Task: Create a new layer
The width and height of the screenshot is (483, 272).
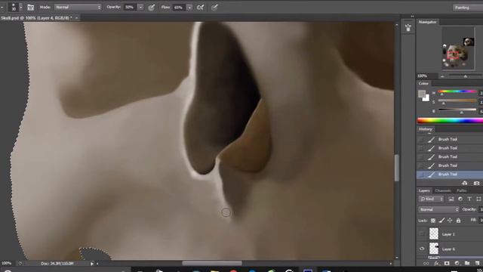Action: 477,264
